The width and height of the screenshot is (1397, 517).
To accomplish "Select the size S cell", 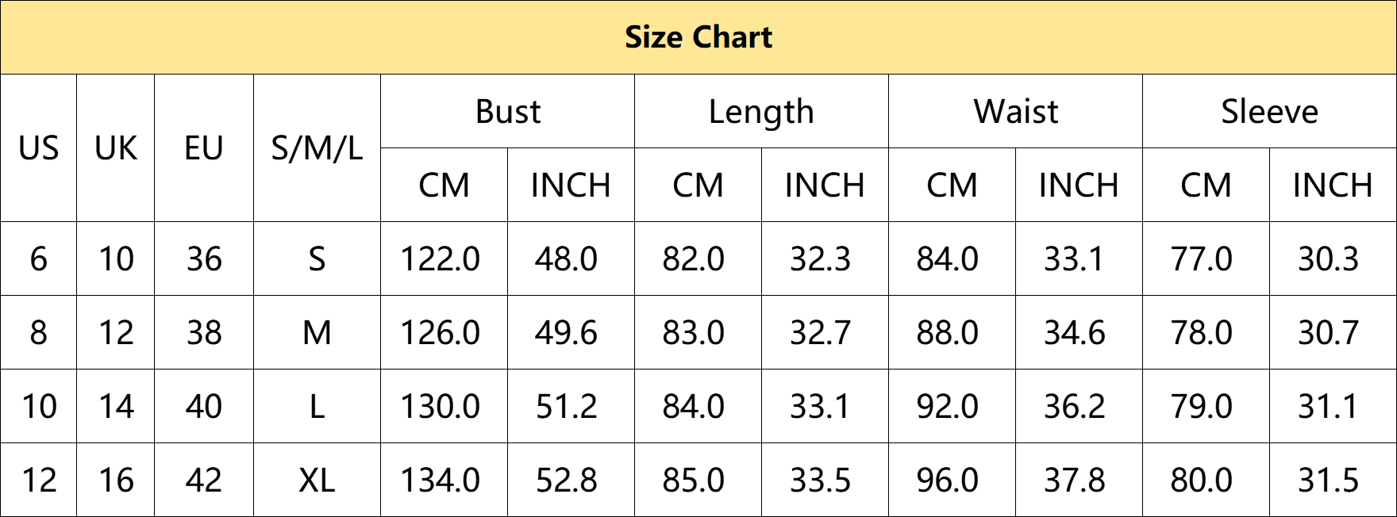I will coord(317,258).
